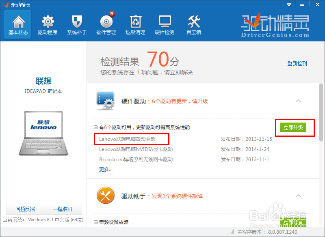Screen dimensions: 325x237
Task: Click the 重新检测 re-detect link
Action: point(297,64)
